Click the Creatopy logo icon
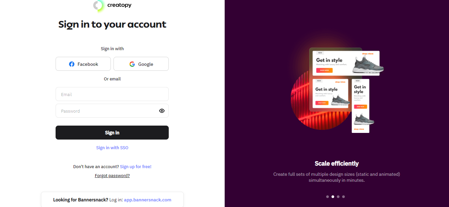 point(99,5)
